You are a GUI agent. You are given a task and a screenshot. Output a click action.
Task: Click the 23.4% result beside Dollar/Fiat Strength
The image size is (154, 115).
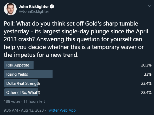tap(146, 83)
